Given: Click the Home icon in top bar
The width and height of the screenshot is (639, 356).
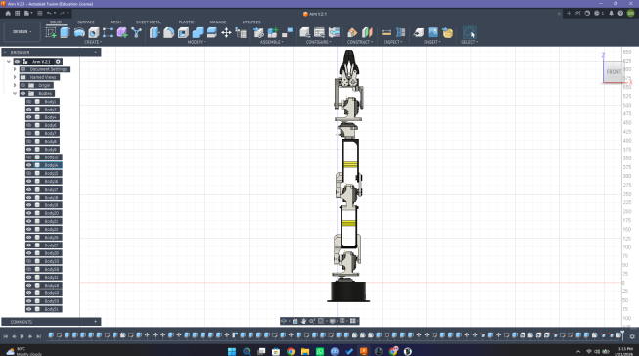Looking at the screenshot, I should point(8,13).
